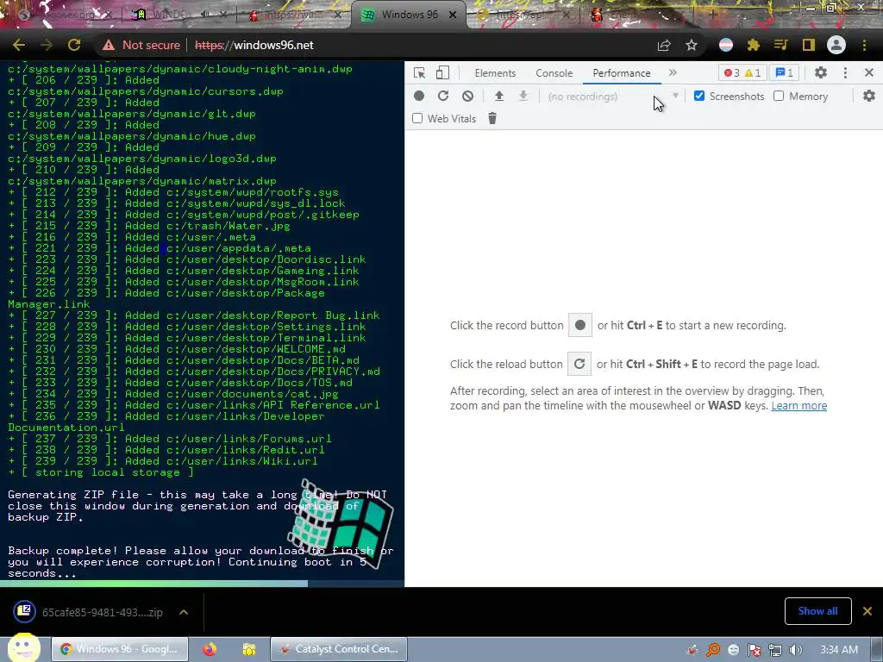Screen dimensions: 883x662
Task: Open Performance capture settings gear
Action: 869,96
